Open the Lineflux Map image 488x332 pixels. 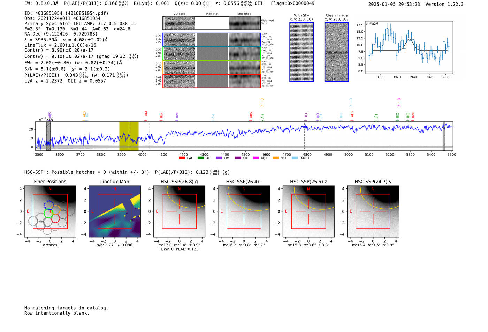(115, 211)
